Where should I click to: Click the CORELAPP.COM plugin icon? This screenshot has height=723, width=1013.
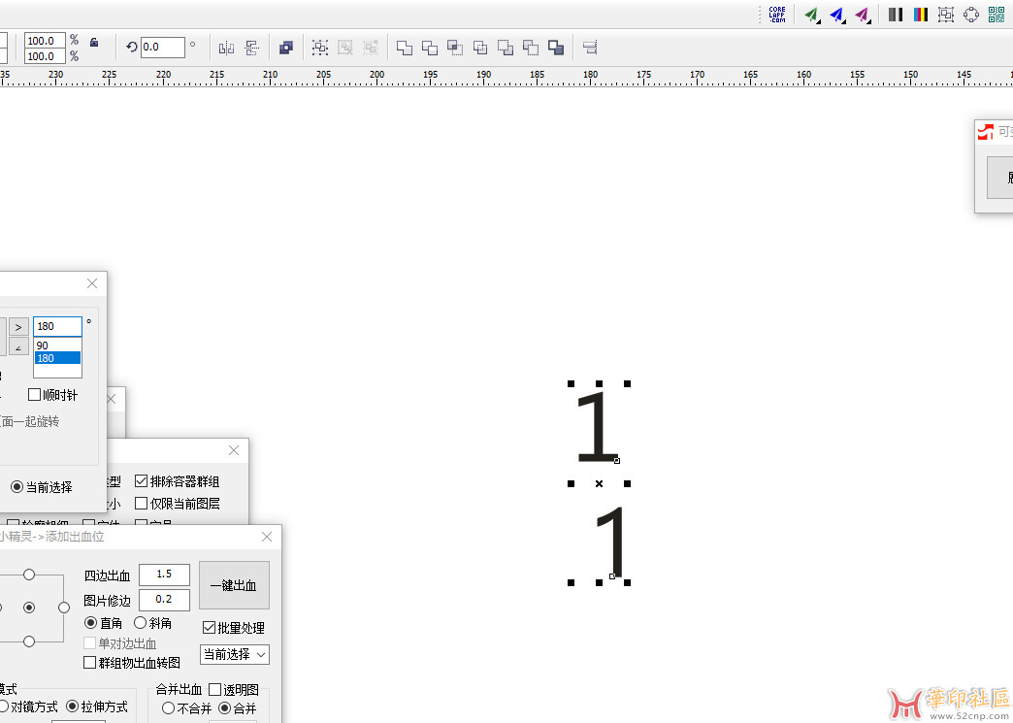coord(777,15)
